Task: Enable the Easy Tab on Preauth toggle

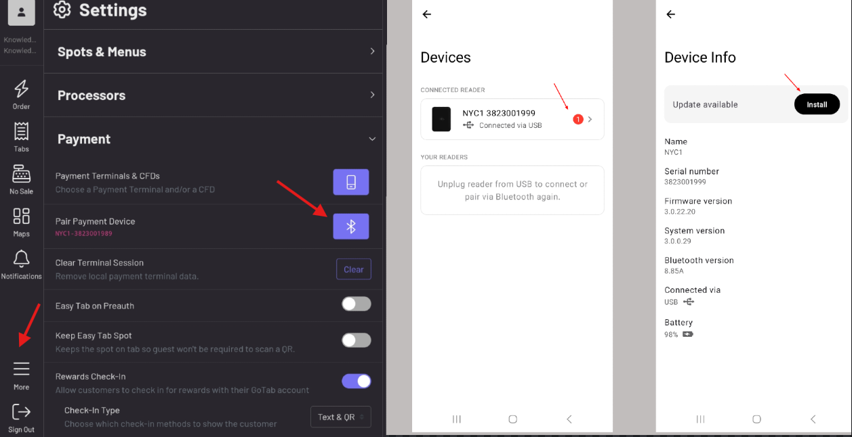Action: 356,304
